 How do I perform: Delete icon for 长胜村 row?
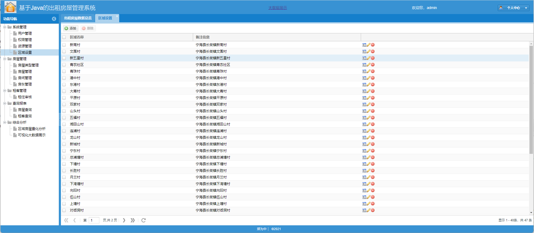point(373,171)
